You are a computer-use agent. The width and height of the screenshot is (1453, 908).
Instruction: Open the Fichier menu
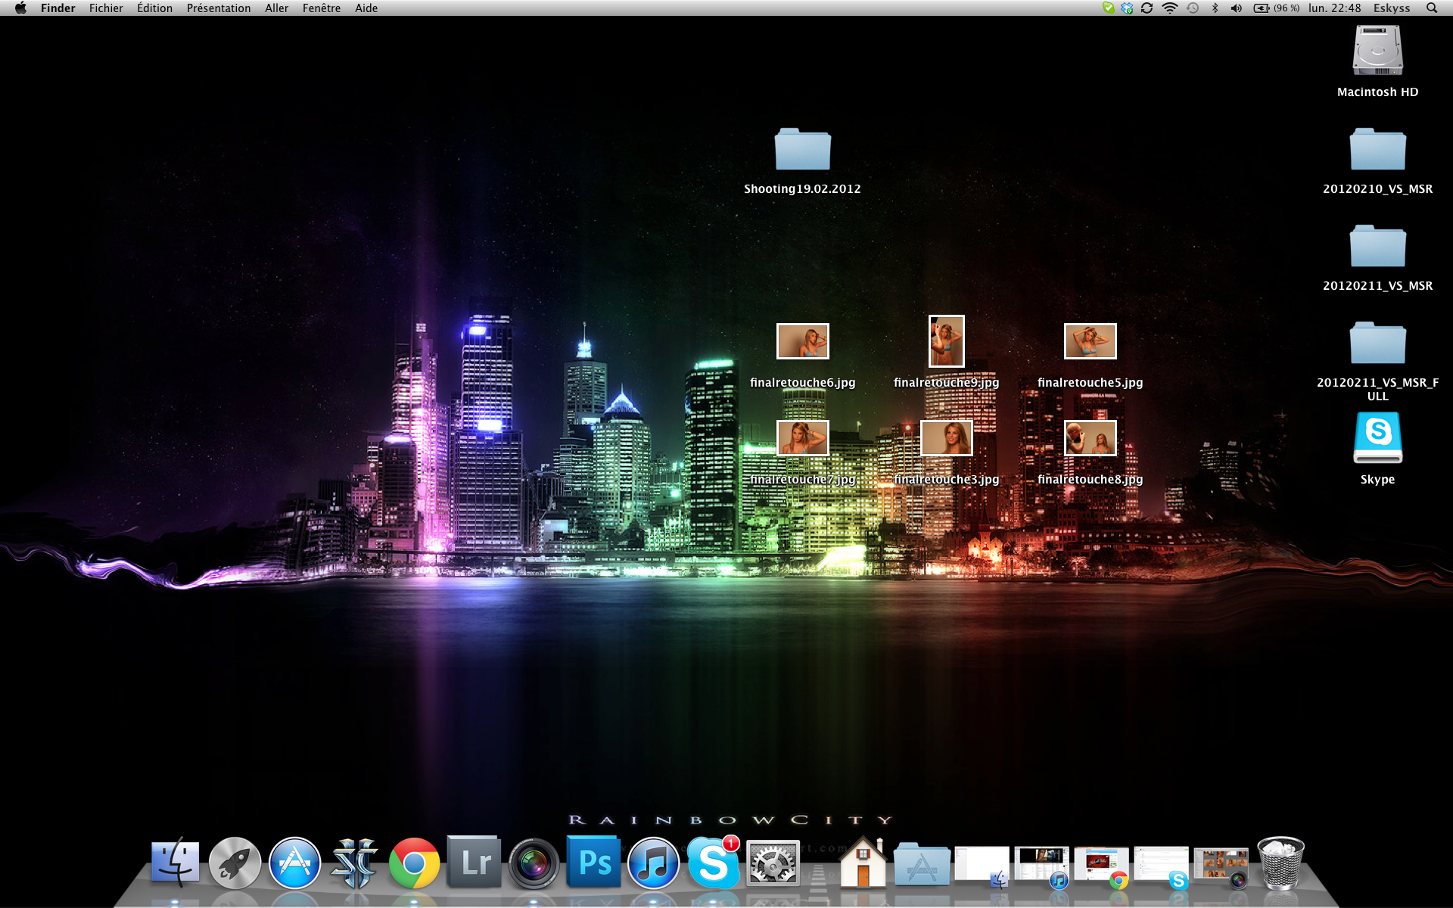106,8
